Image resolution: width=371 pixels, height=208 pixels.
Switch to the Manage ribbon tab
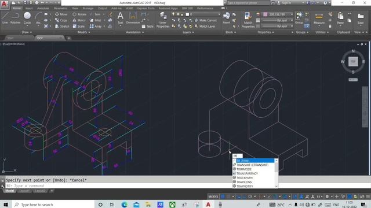(88, 8)
